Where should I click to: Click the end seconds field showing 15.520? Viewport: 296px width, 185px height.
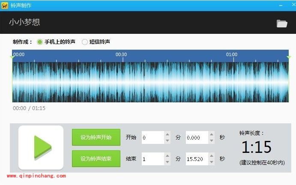pos(196,159)
